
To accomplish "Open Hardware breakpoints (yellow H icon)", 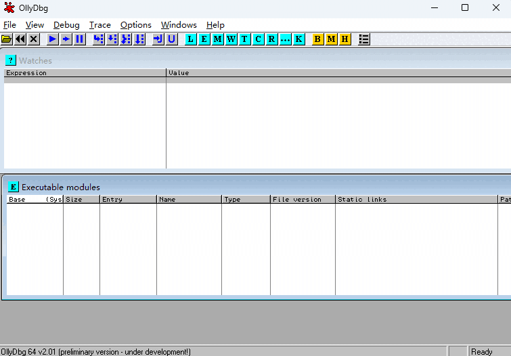I will [345, 39].
